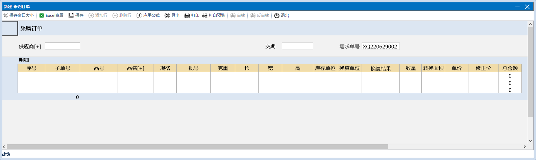
Task: Click the 品名[+] column header
Action: [x=135, y=68]
